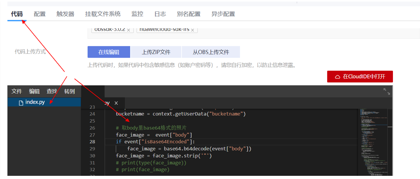
Task: Open the 文件 editor menu
Action: coord(17,91)
